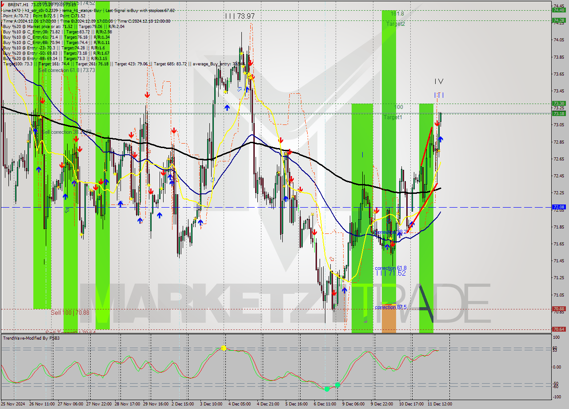
Task: Click the '11 Dec 12:00' time axis label
Action: click(x=439, y=404)
